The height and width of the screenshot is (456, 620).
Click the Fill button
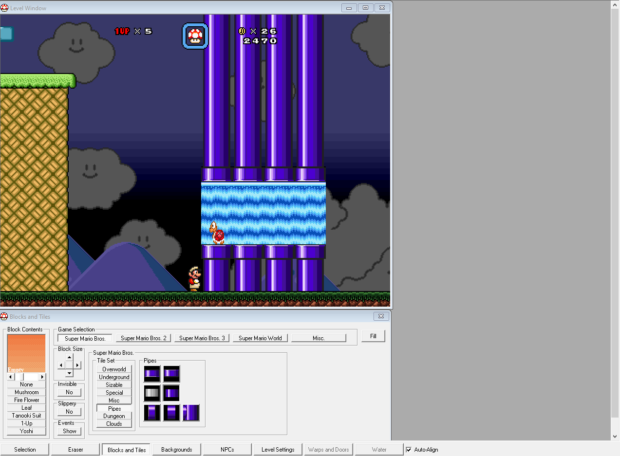tap(373, 336)
